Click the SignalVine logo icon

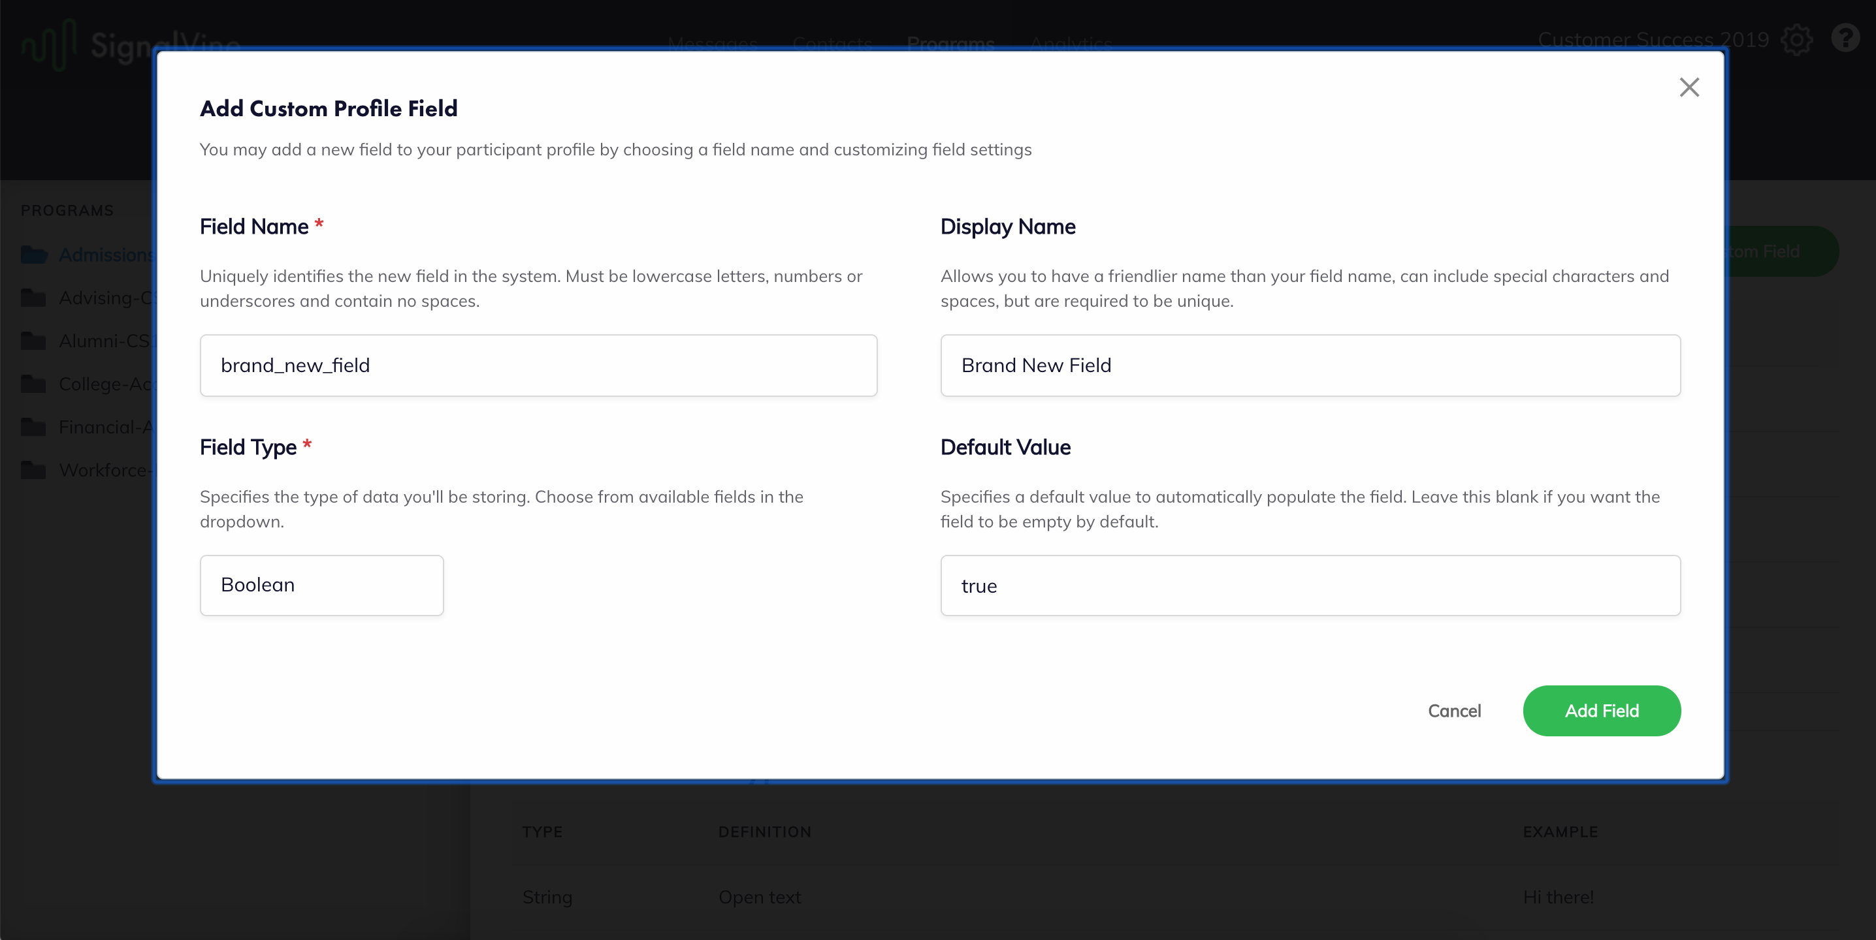(50, 44)
